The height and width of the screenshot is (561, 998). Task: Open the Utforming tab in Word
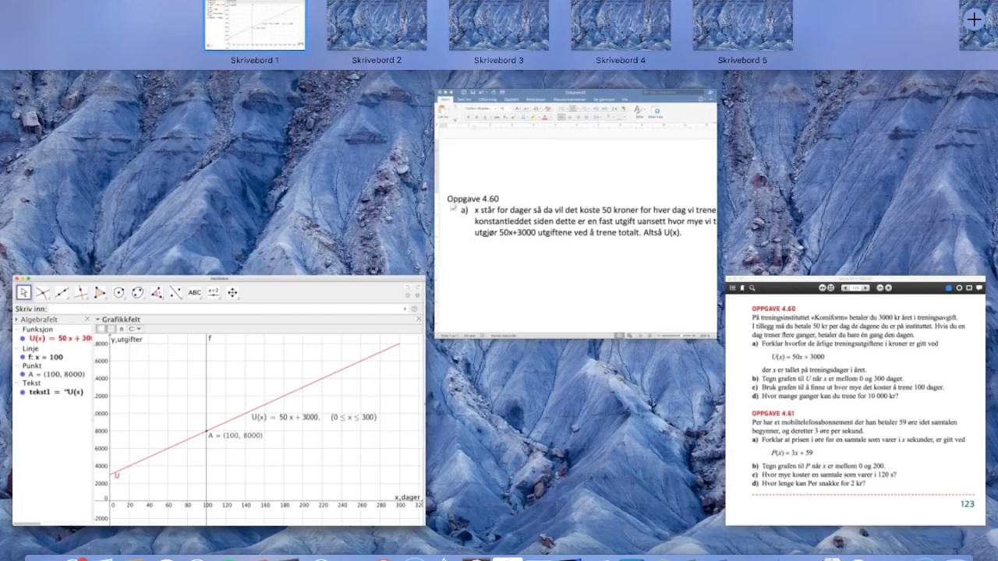487,100
